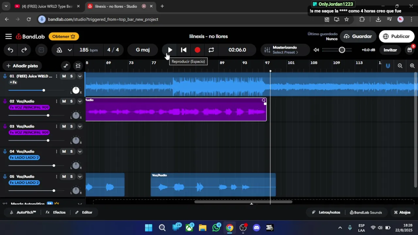Solo track 02 Voz/Audio

click(71, 102)
